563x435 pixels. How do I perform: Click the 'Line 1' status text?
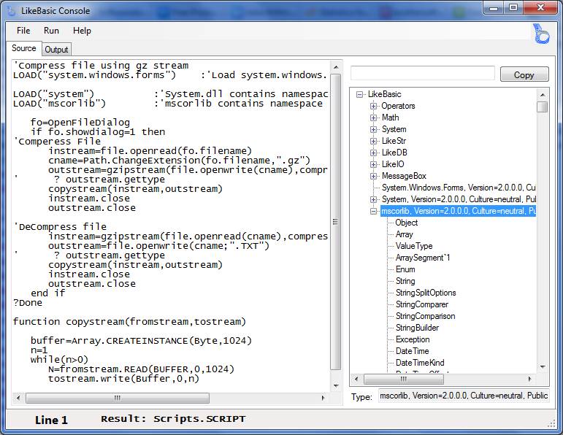[51, 420]
